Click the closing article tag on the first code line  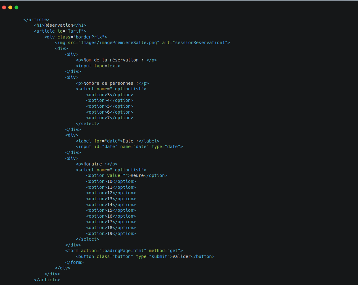[x=37, y=20]
